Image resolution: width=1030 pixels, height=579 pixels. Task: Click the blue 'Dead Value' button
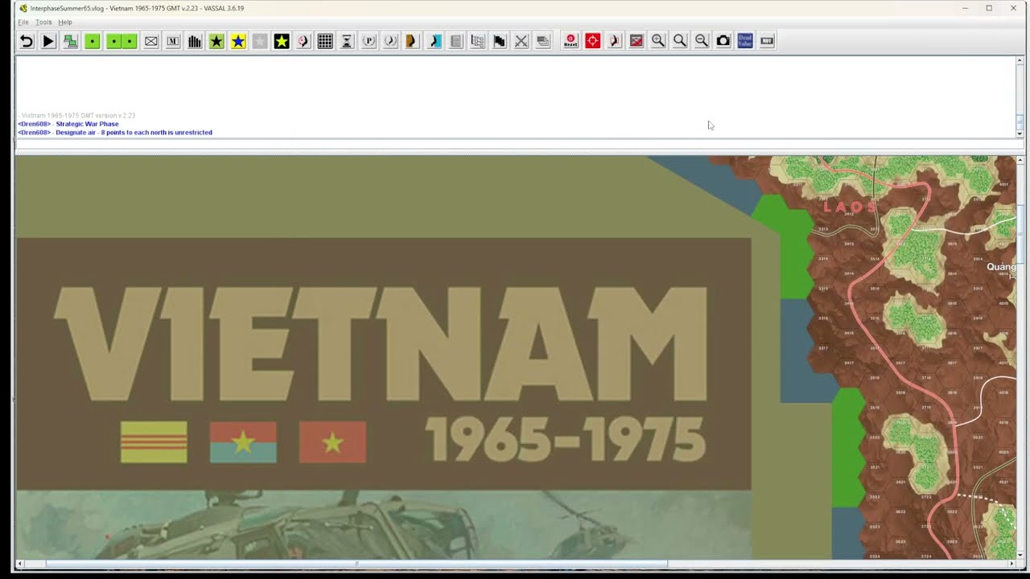pyautogui.click(x=745, y=41)
